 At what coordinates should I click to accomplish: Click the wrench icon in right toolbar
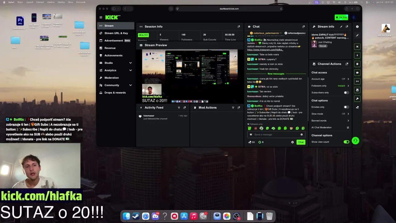pos(357,99)
